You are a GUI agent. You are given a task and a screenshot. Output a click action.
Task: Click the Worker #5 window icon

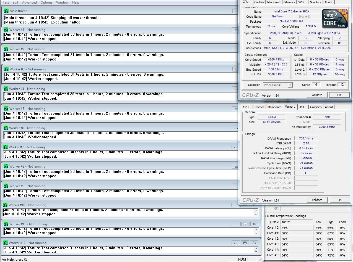6,108
